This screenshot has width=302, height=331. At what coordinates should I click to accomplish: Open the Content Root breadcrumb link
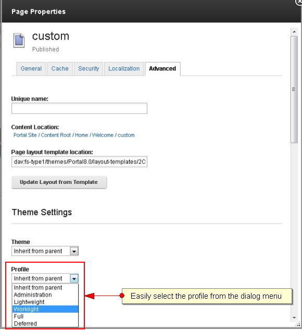coord(56,135)
